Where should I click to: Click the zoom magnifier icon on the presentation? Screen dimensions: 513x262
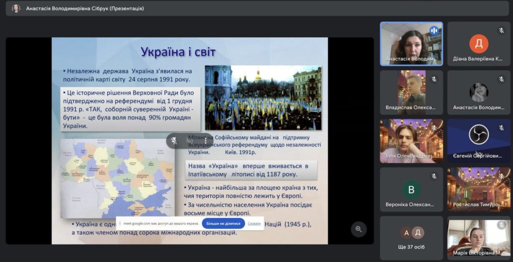pos(359,229)
